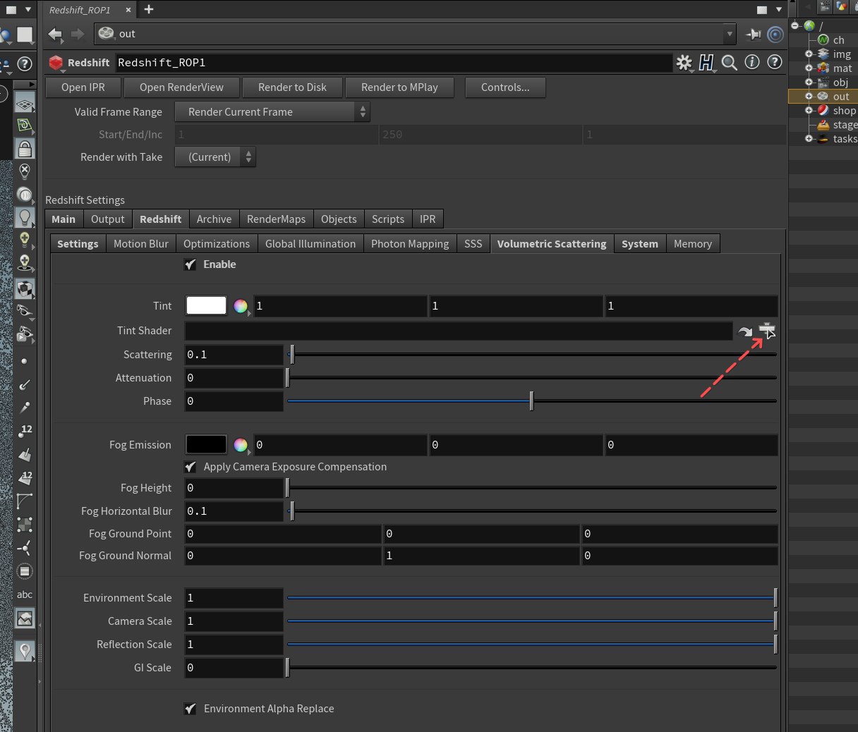
Task: Open the Photon Mapping tab
Action: tap(410, 244)
